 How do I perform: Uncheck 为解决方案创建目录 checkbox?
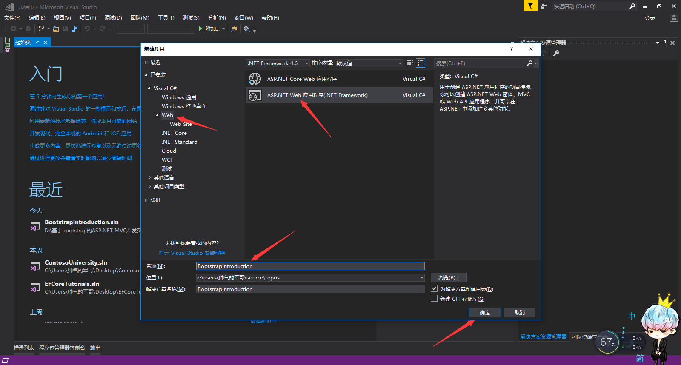[434, 288]
